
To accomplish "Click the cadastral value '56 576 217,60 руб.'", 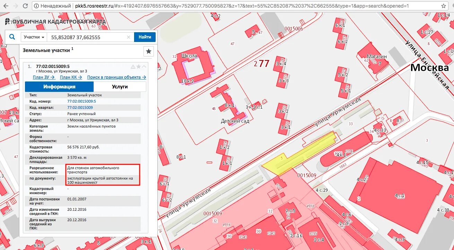I will pos(84,147).
